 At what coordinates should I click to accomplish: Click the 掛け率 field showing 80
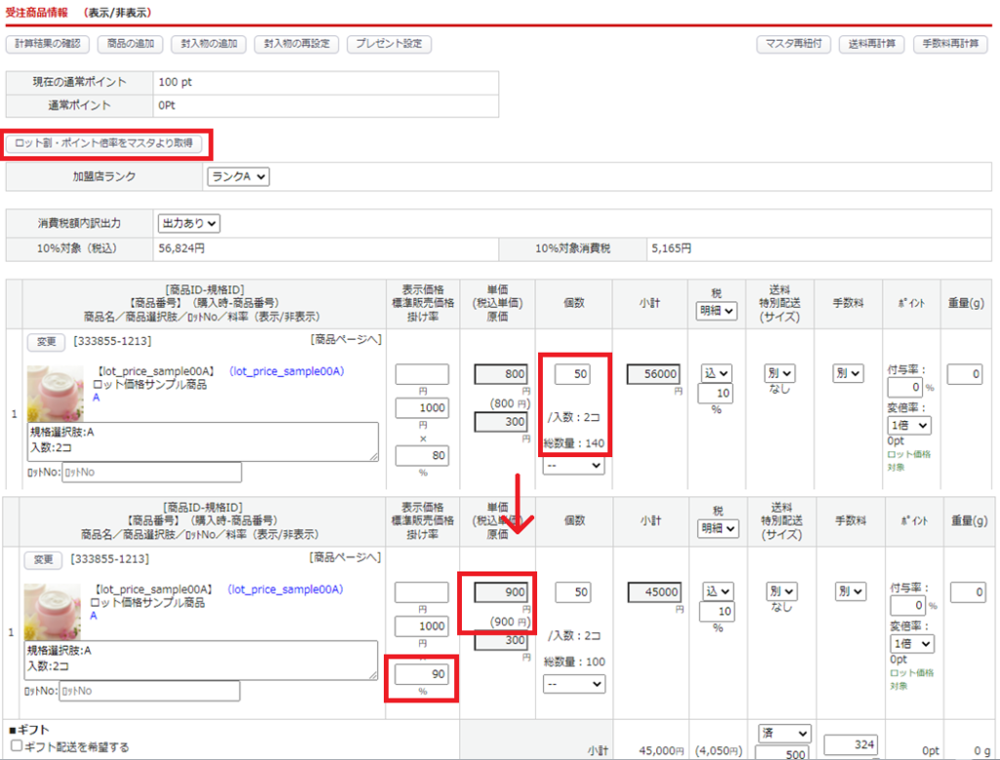point(422,455)
